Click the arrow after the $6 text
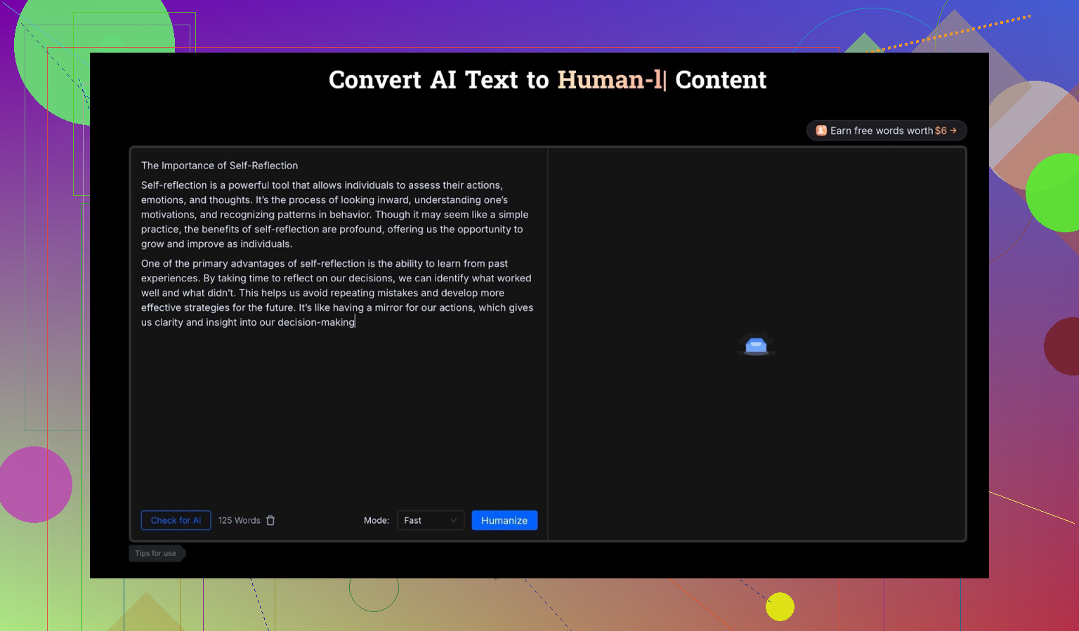1079x631 pixels. point(953,131)
